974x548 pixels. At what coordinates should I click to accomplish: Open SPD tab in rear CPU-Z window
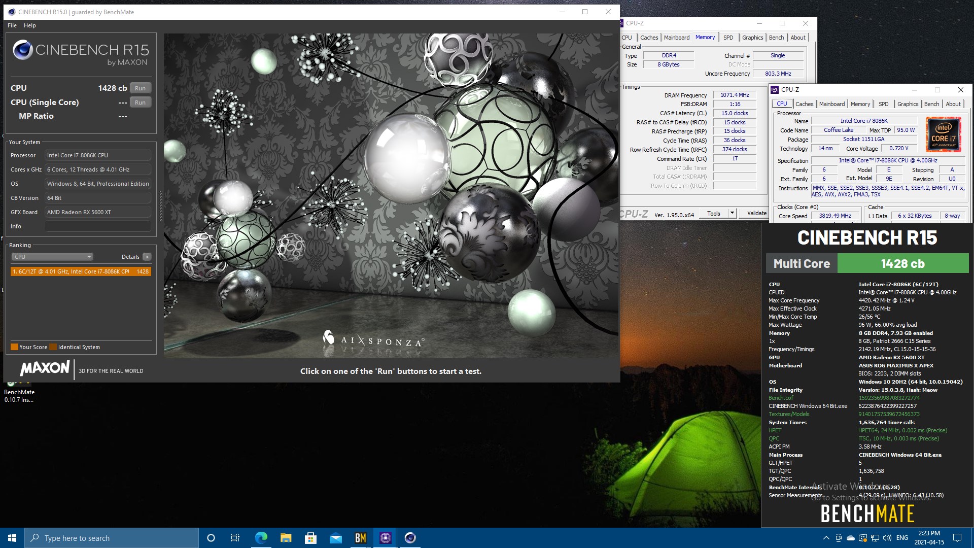(x=728, y=38)
